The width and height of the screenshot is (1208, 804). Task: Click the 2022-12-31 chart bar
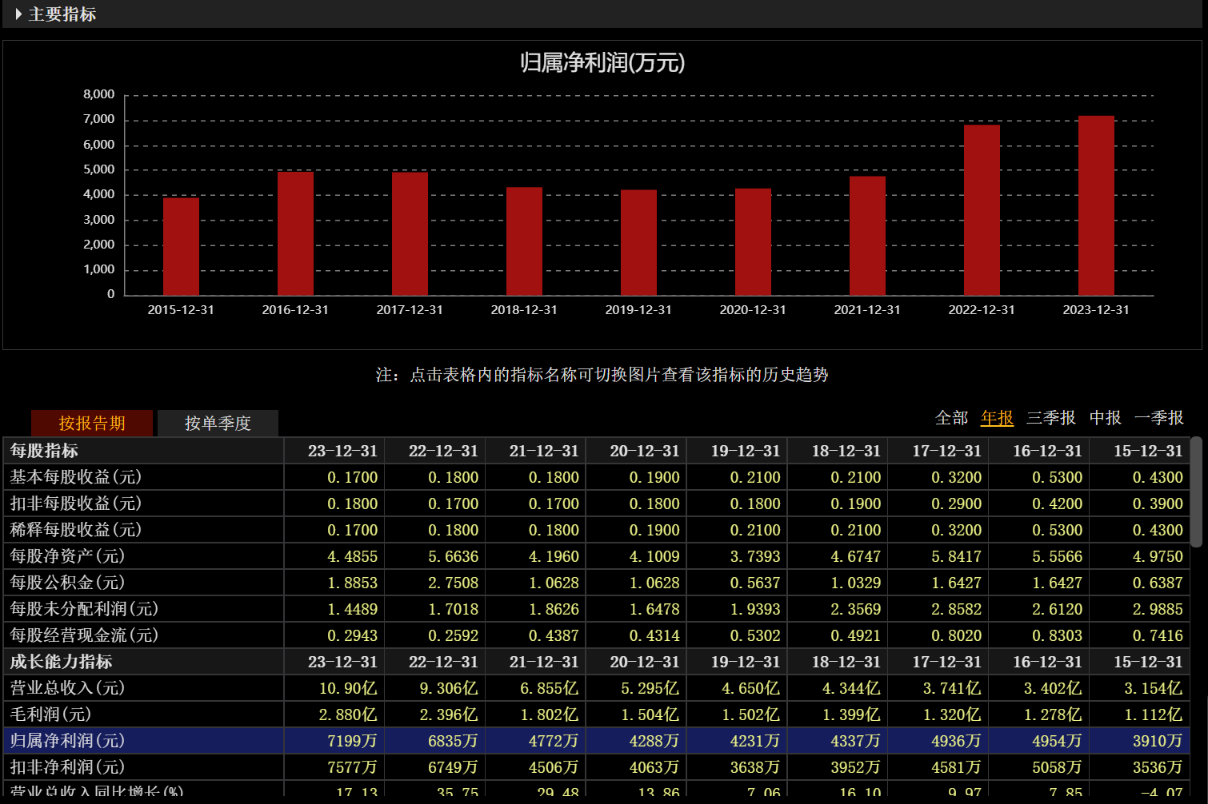[982, 210]
